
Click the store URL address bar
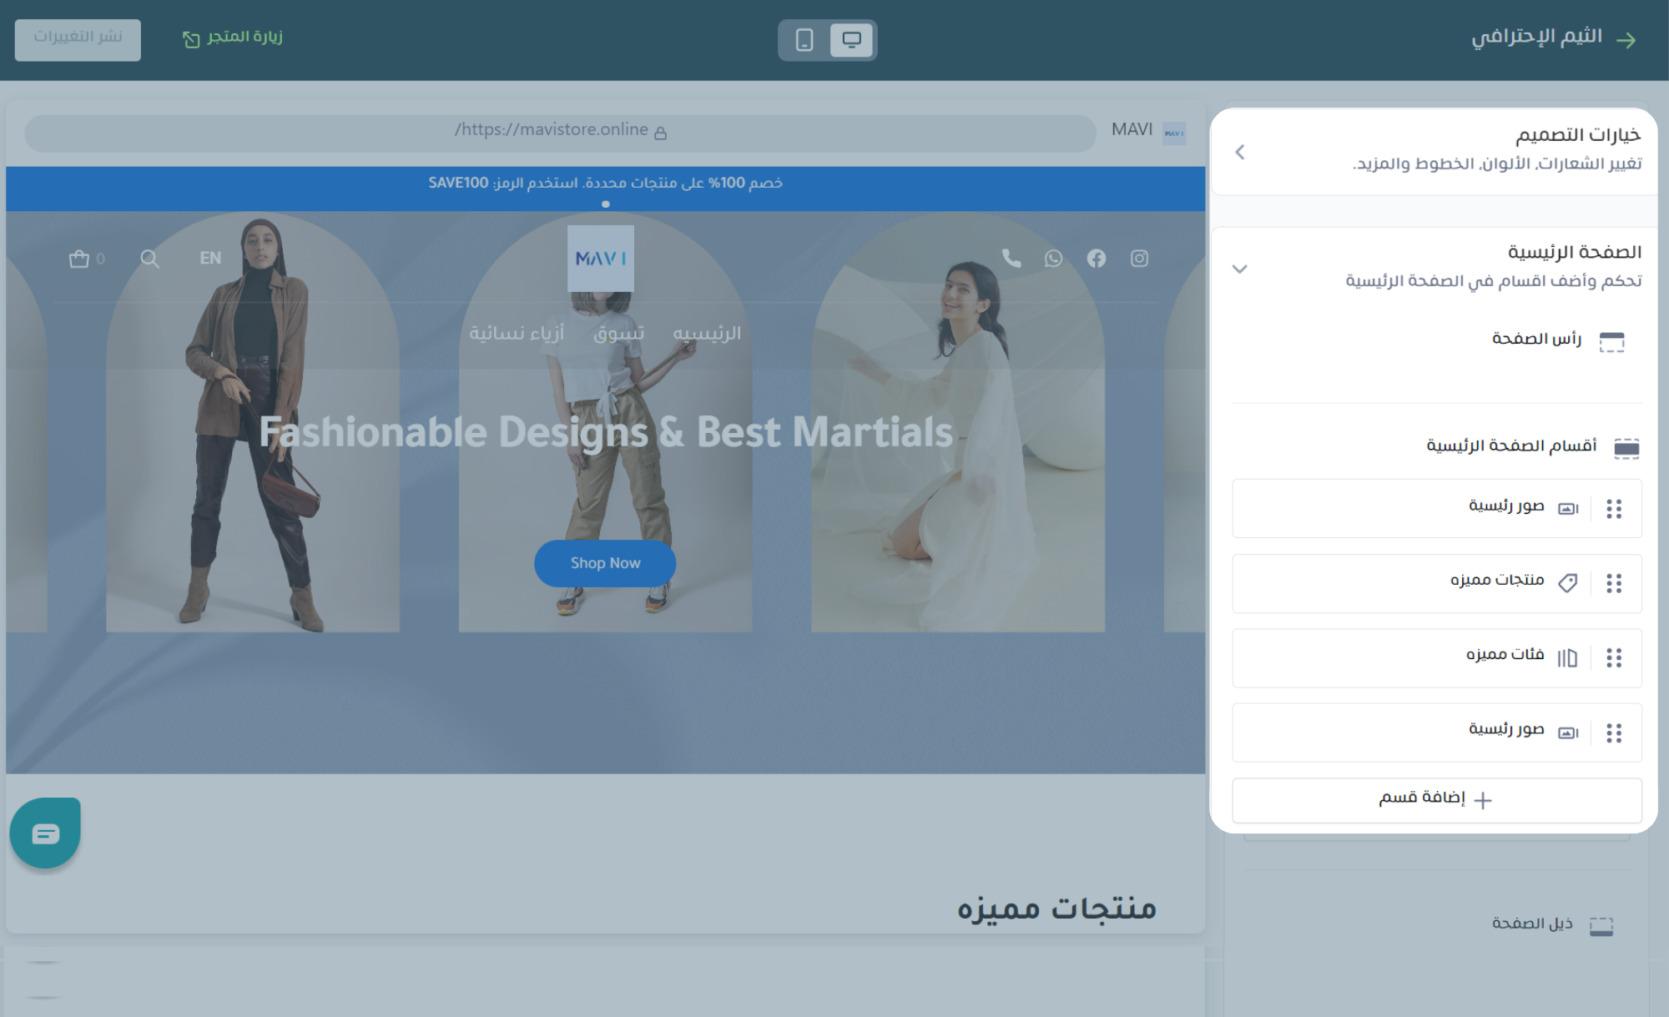[x=560, y=132]
